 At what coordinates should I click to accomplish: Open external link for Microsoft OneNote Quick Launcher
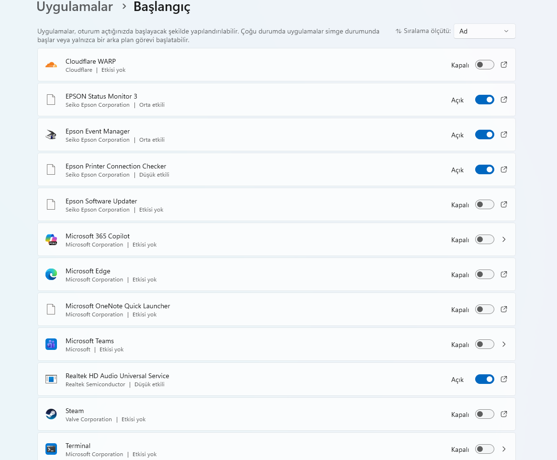click(504, 309)
